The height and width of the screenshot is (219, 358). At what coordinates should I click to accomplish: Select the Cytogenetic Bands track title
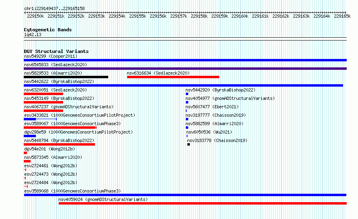[48, 30]
